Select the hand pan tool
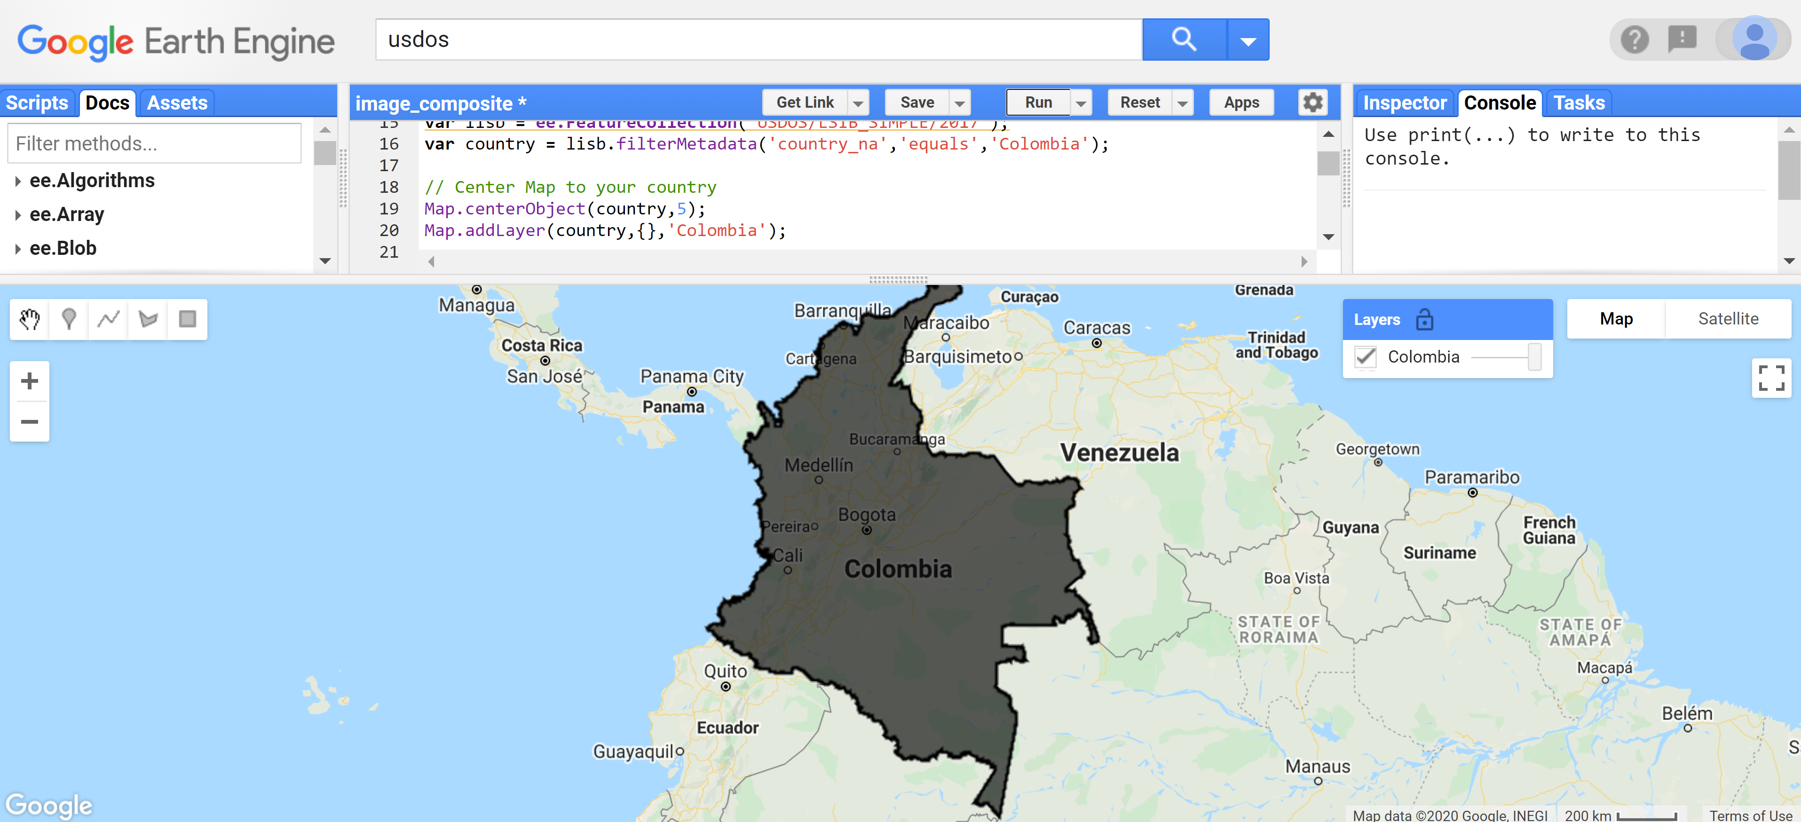The width and height of the screenshot is (1801, 822). (x=29, y=319)
